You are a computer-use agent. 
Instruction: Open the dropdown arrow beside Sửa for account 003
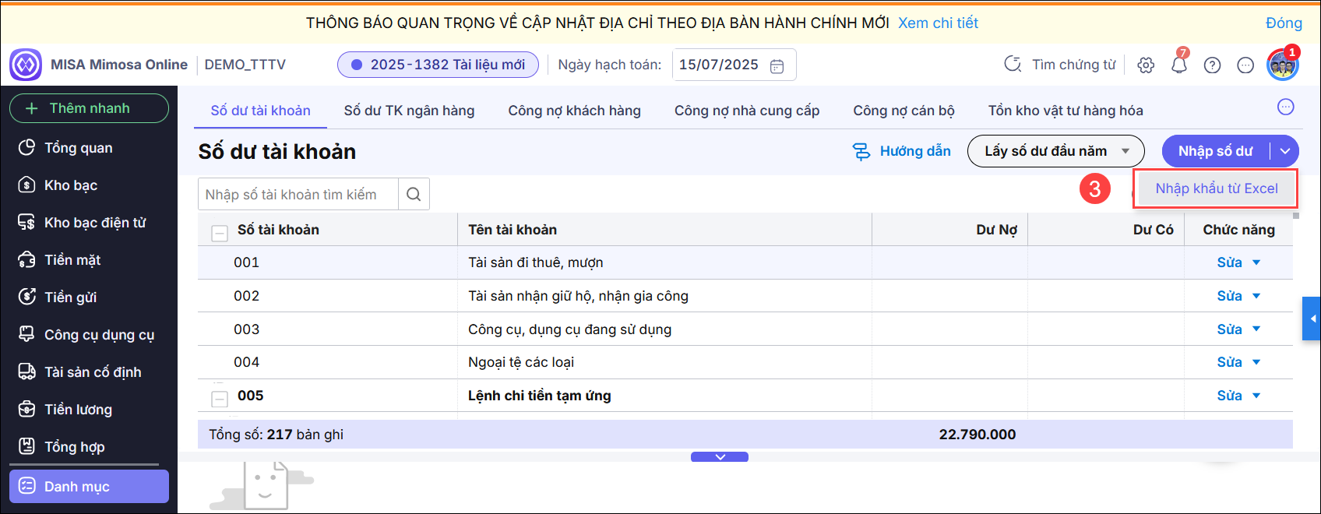click(x=1256, y=329)
